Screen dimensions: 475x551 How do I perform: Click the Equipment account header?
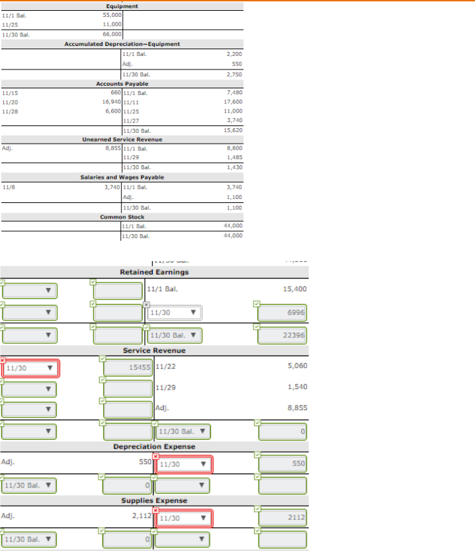click(122, 6)
